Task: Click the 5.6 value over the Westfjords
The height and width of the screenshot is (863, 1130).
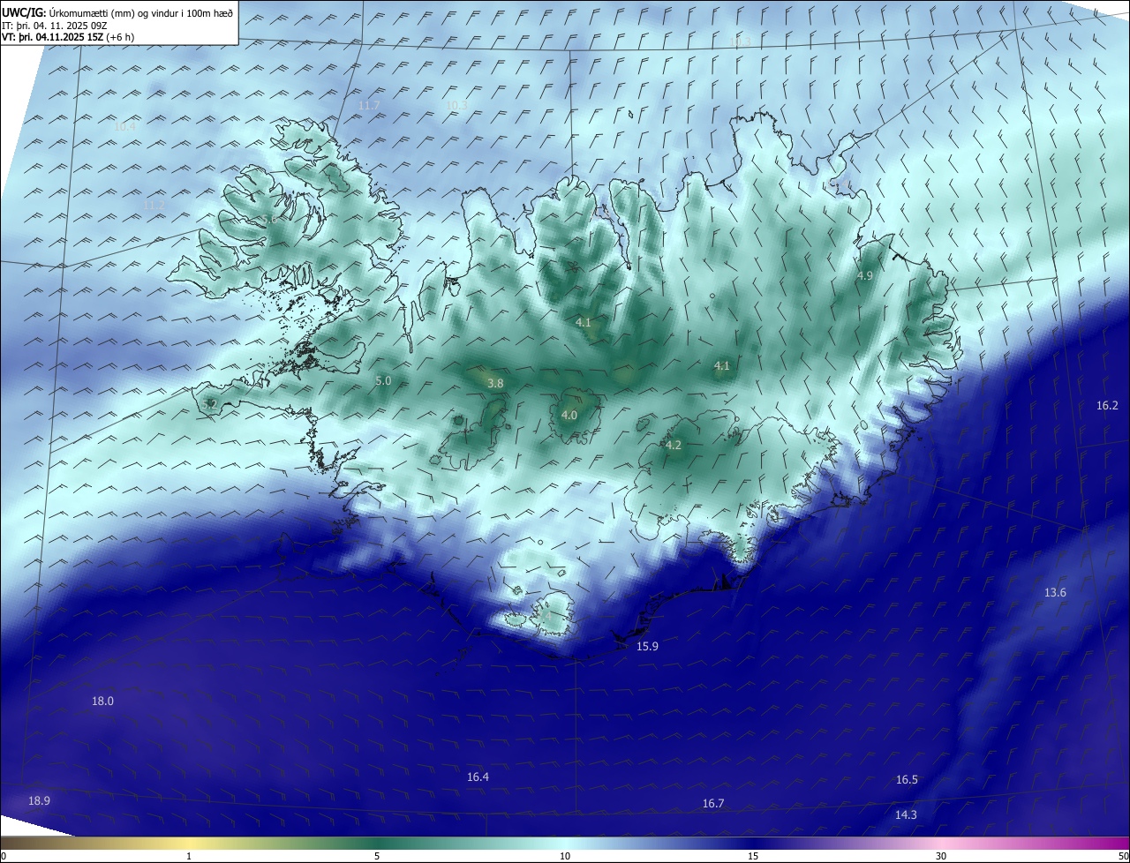Action: point(269,219)
